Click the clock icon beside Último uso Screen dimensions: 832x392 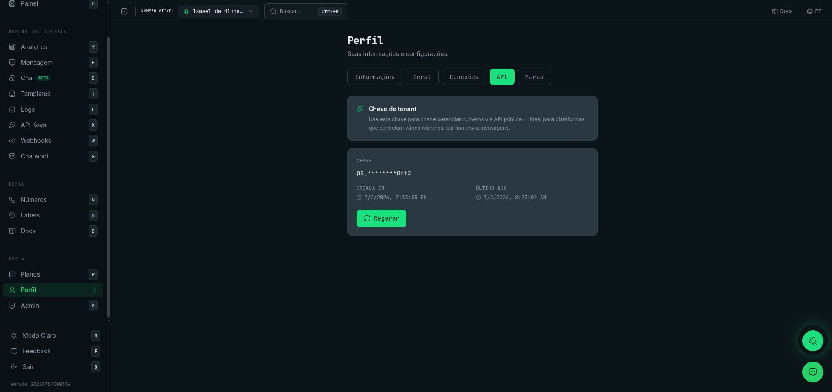(479, 198)
